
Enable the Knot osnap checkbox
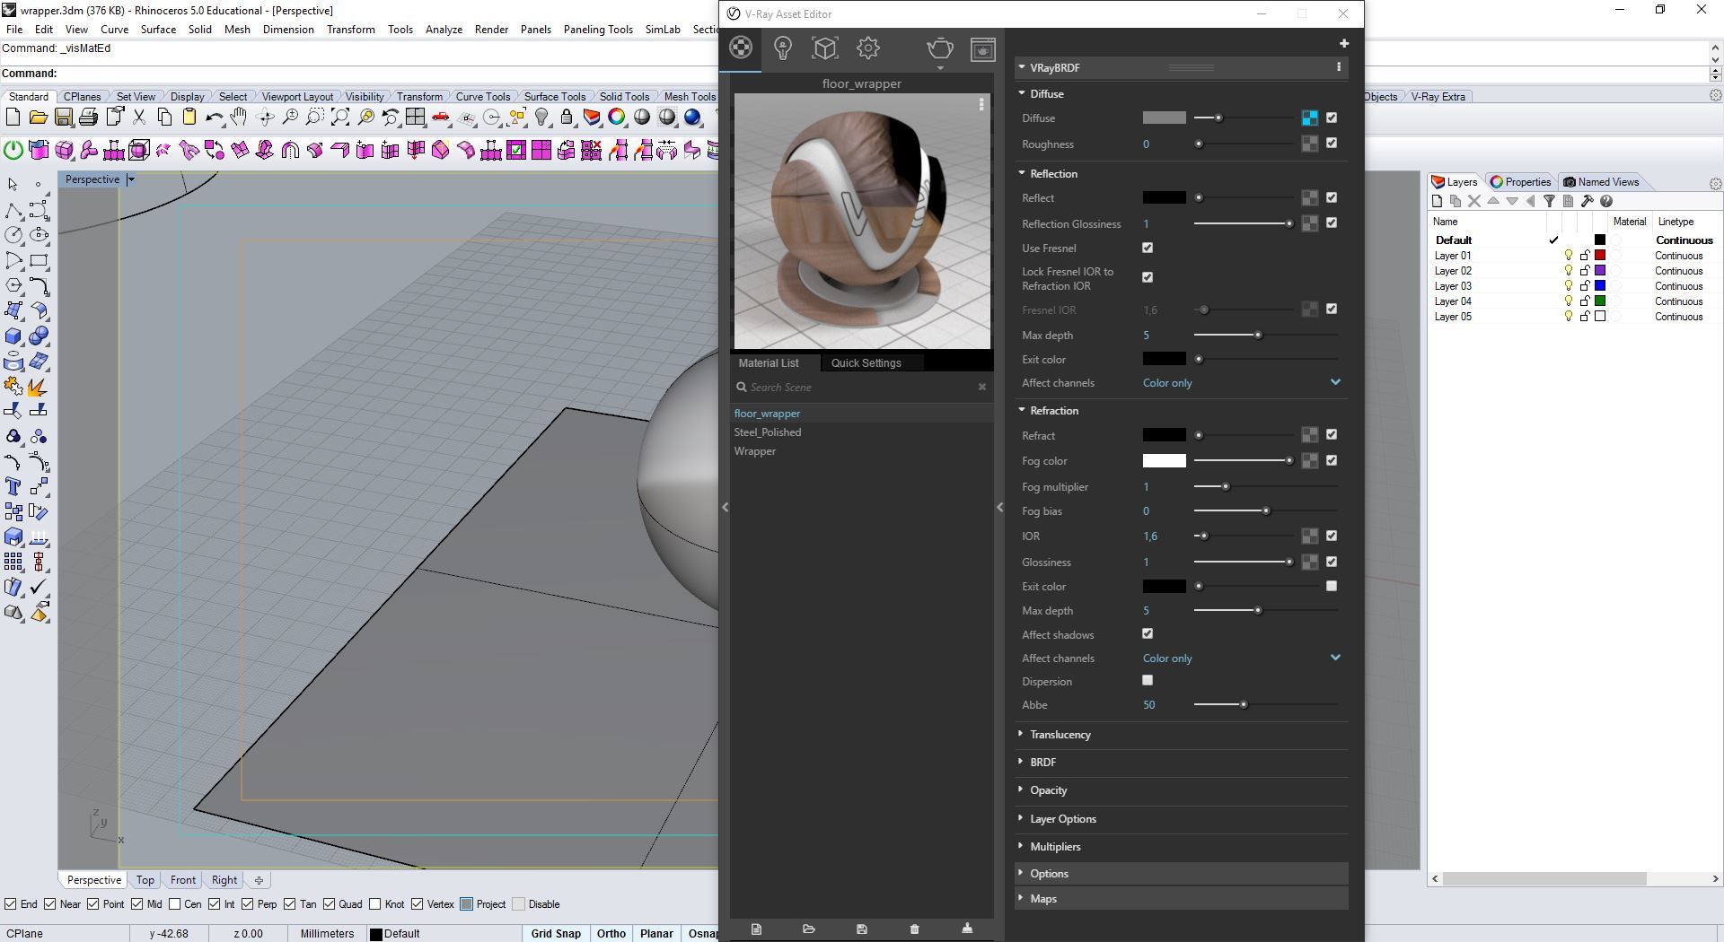click(375, 904)
